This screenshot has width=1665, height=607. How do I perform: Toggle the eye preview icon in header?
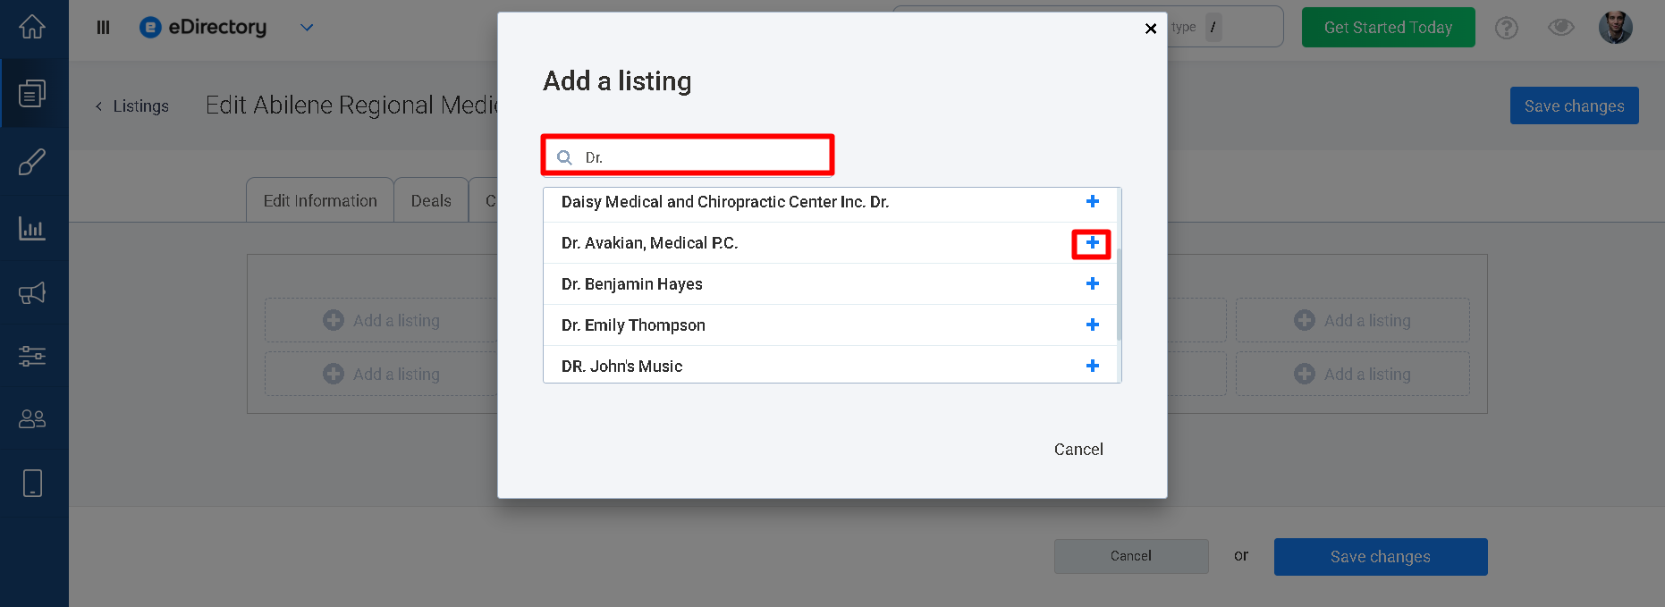1560,28
